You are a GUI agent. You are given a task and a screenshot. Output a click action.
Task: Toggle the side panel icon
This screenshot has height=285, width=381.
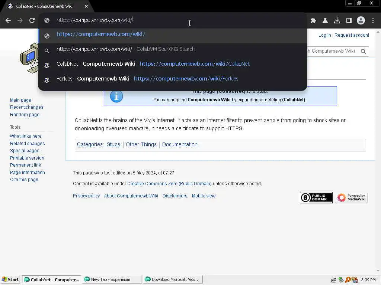(349, 20)
